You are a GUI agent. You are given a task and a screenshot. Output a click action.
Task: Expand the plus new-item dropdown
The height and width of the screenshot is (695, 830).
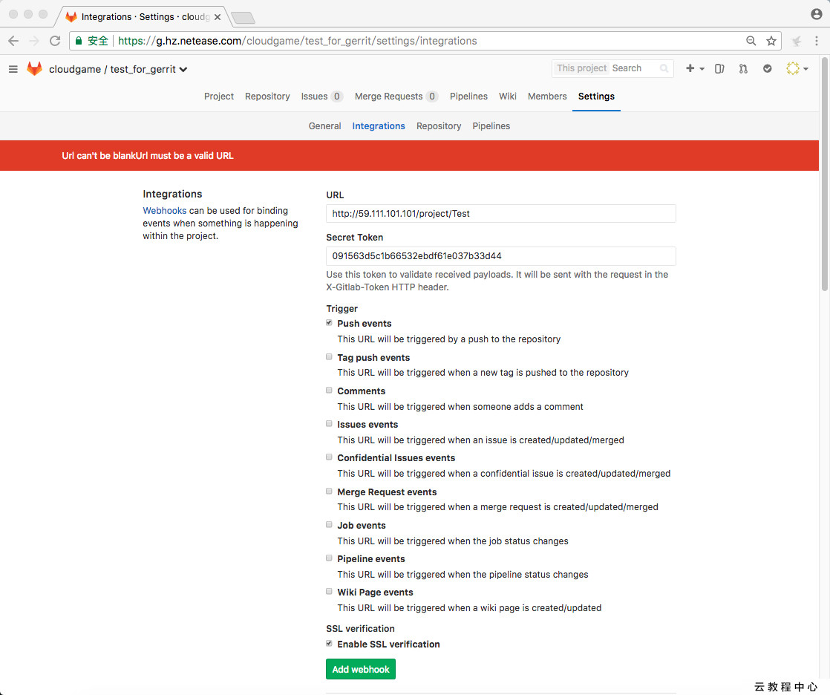(694, 68)
